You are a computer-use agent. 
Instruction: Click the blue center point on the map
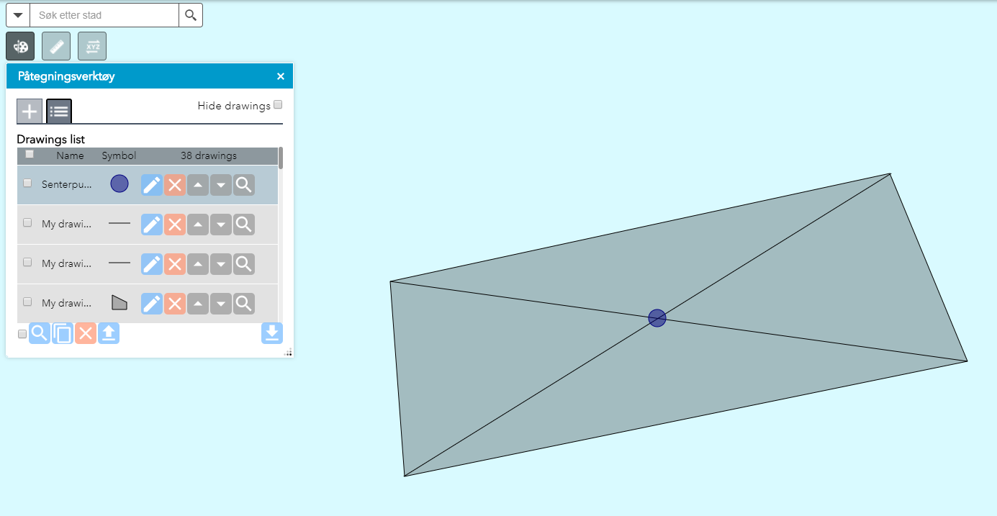coord(657,318)
